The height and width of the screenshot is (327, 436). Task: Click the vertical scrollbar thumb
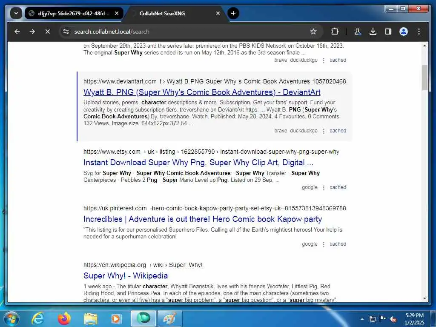[425, 77]
